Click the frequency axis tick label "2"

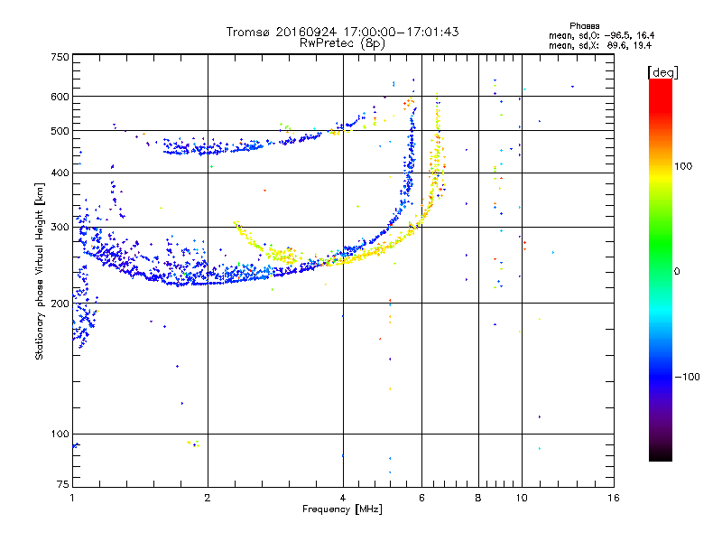point(208,498)
